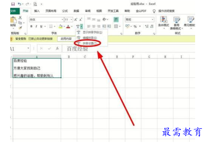Open the number format dropdown (常规)
The width and height of the screenshot is (205, 143).
(x=153, y=20)
